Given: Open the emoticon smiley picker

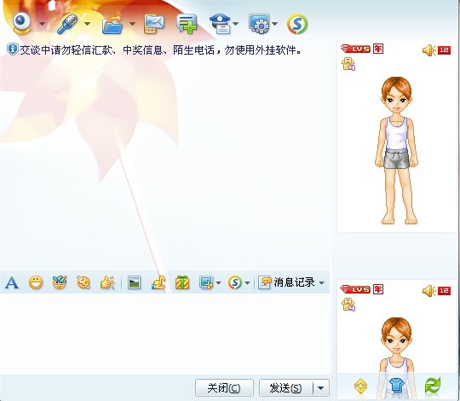Looking at the screenshot, I should (36, 283).
